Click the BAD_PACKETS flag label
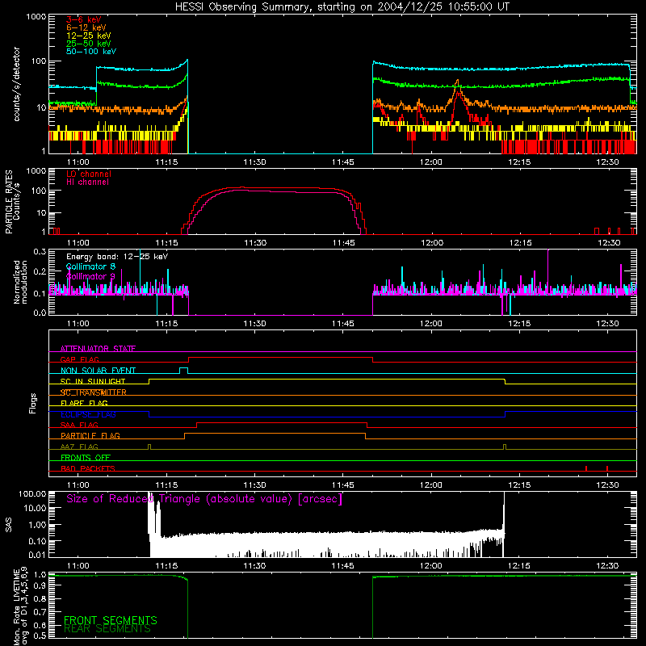Viewport: 646px width, 646px height. 88,468
